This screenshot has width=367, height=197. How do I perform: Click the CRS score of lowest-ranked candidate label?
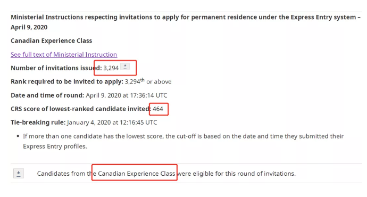(81, 109)
